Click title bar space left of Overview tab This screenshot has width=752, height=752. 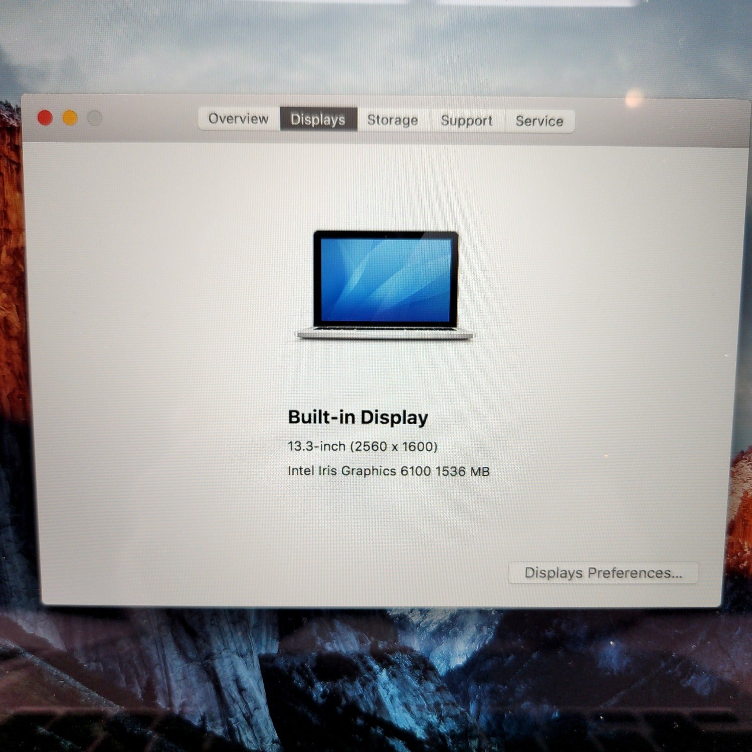(x=150, y=119)
